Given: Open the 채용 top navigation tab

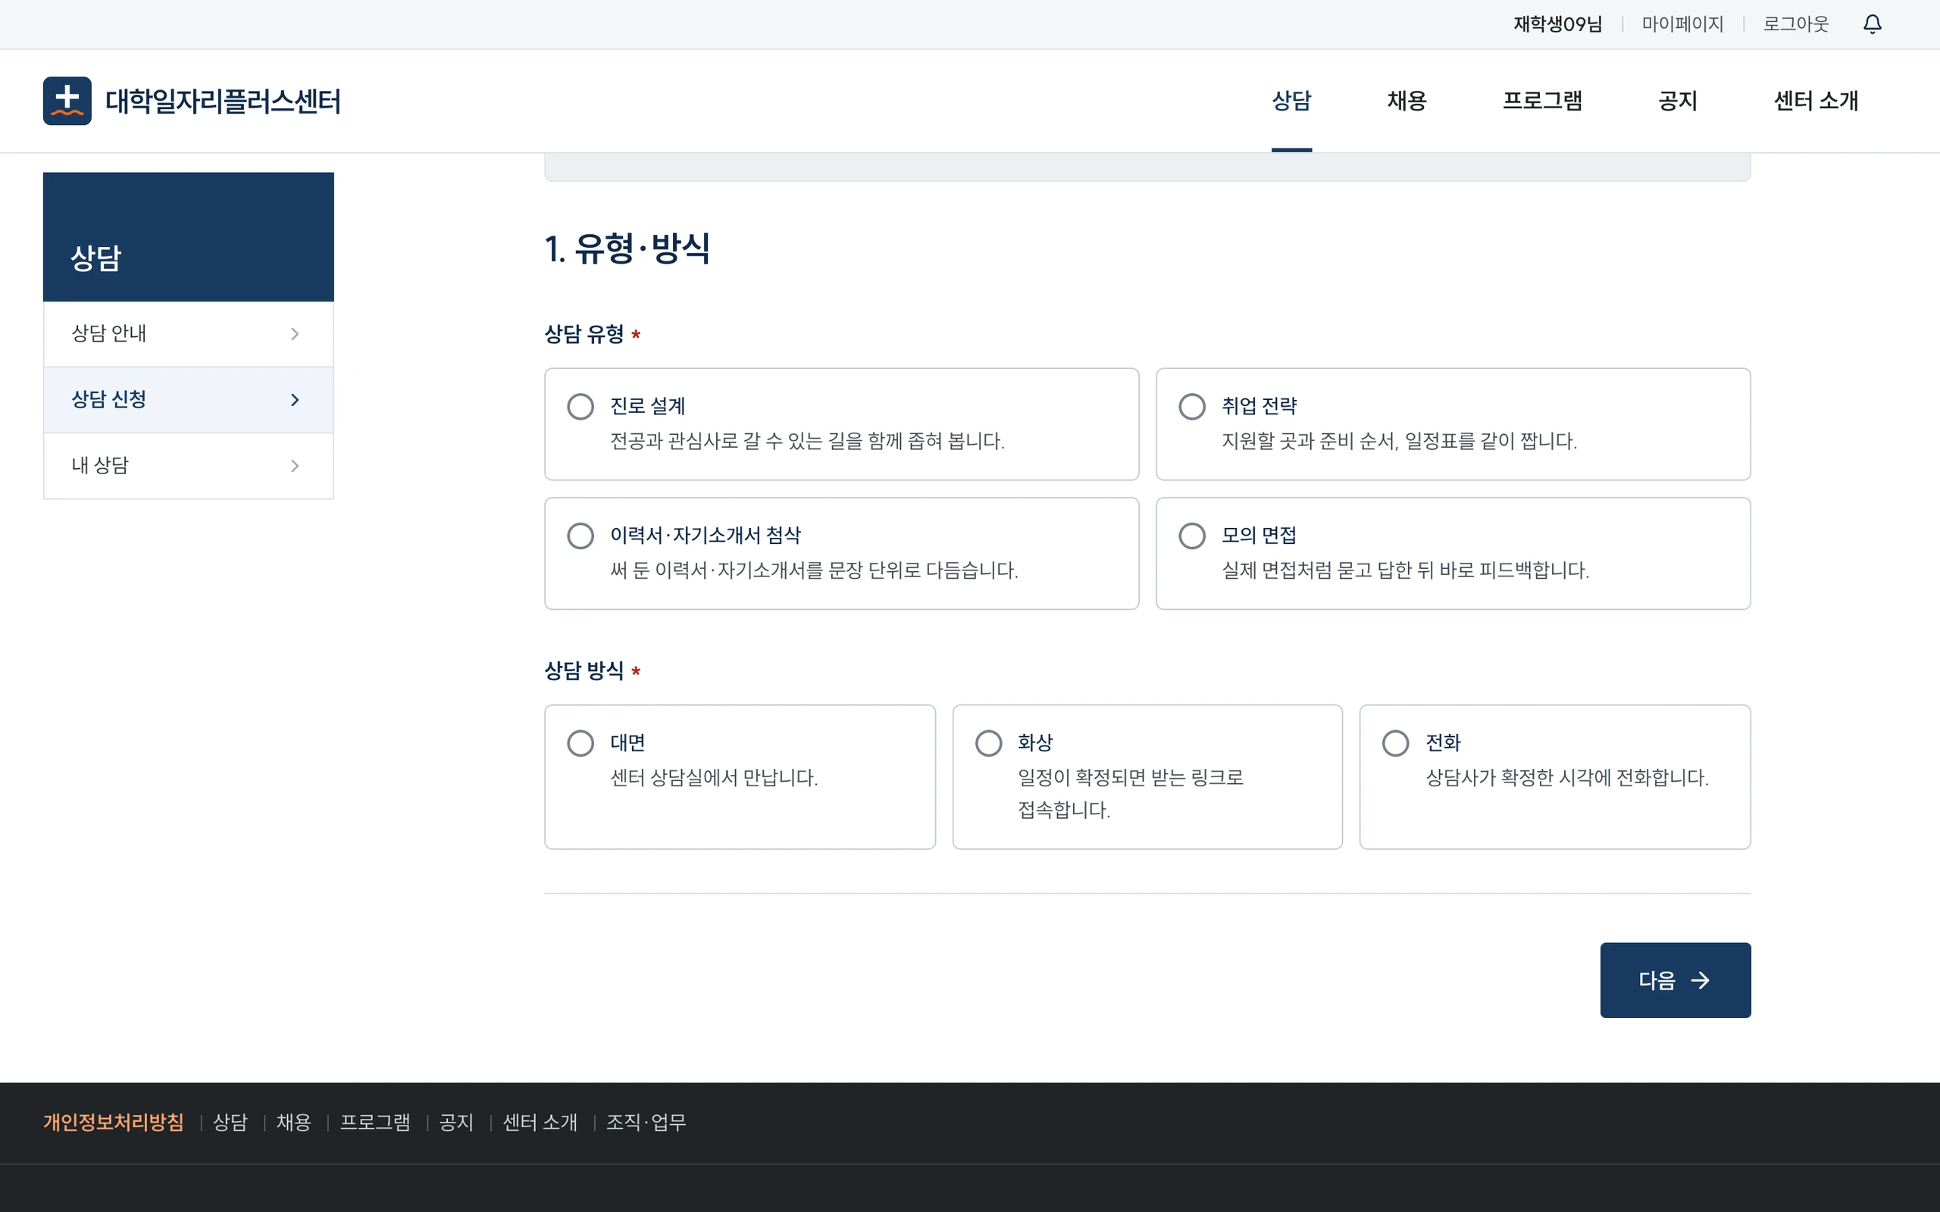Looking at the screenshot, I should 1407,101.
